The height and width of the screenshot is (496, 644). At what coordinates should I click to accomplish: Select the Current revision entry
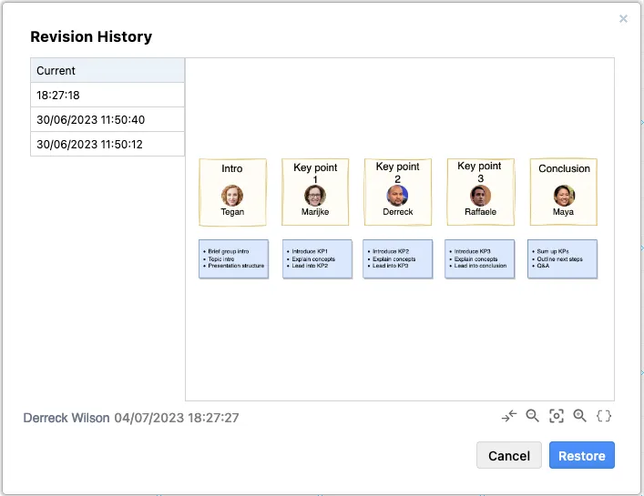pos(107,71)
